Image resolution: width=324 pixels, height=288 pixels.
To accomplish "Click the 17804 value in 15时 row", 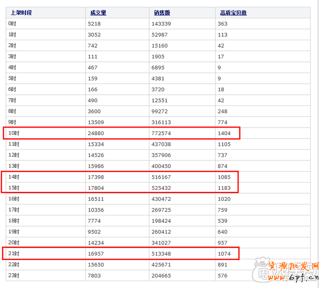I will [x=96, y=187].
